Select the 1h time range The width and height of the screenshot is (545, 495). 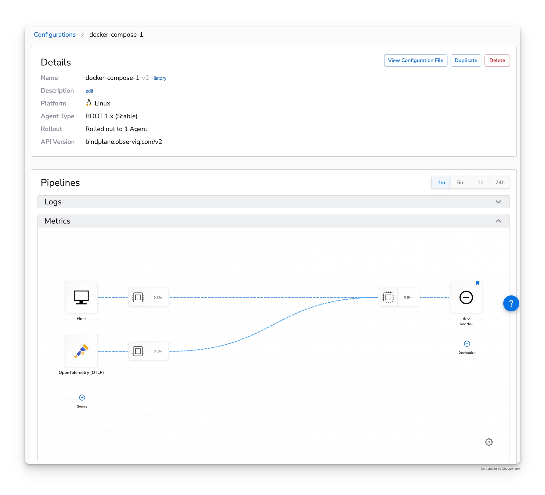point(480,183)
